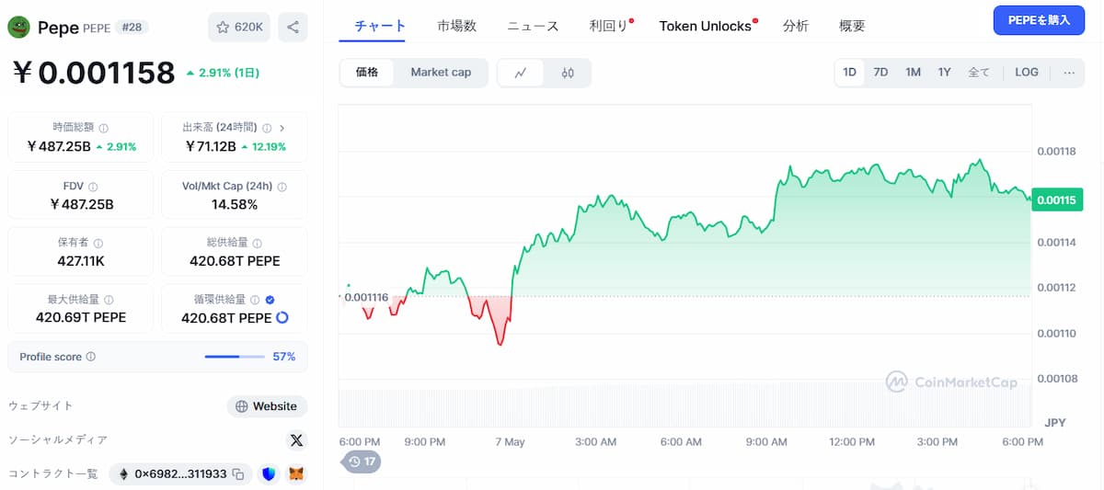This screenshot has width=1104, height=490.
Task: Open the Website link button
Action: click(267, 406)
